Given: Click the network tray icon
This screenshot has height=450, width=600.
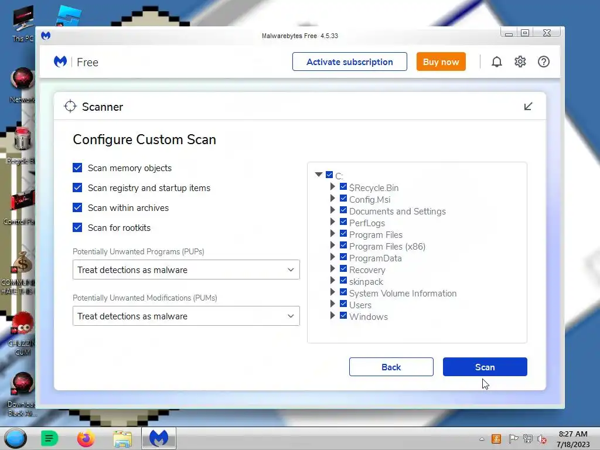Looking at the screenshot, I should (x=528, y=439).
